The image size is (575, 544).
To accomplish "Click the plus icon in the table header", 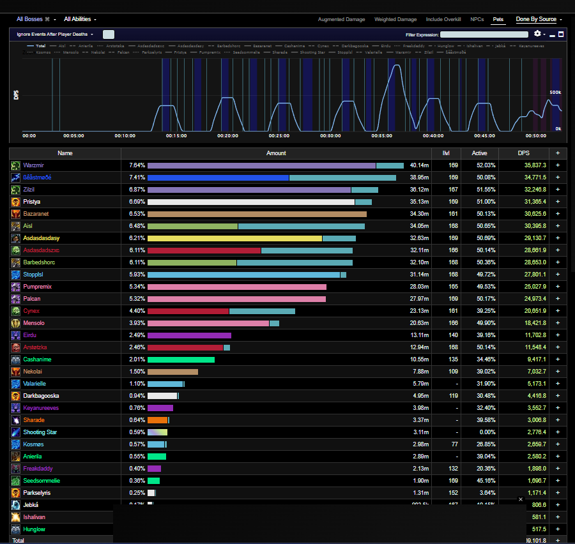I will (x=558, y=153).
